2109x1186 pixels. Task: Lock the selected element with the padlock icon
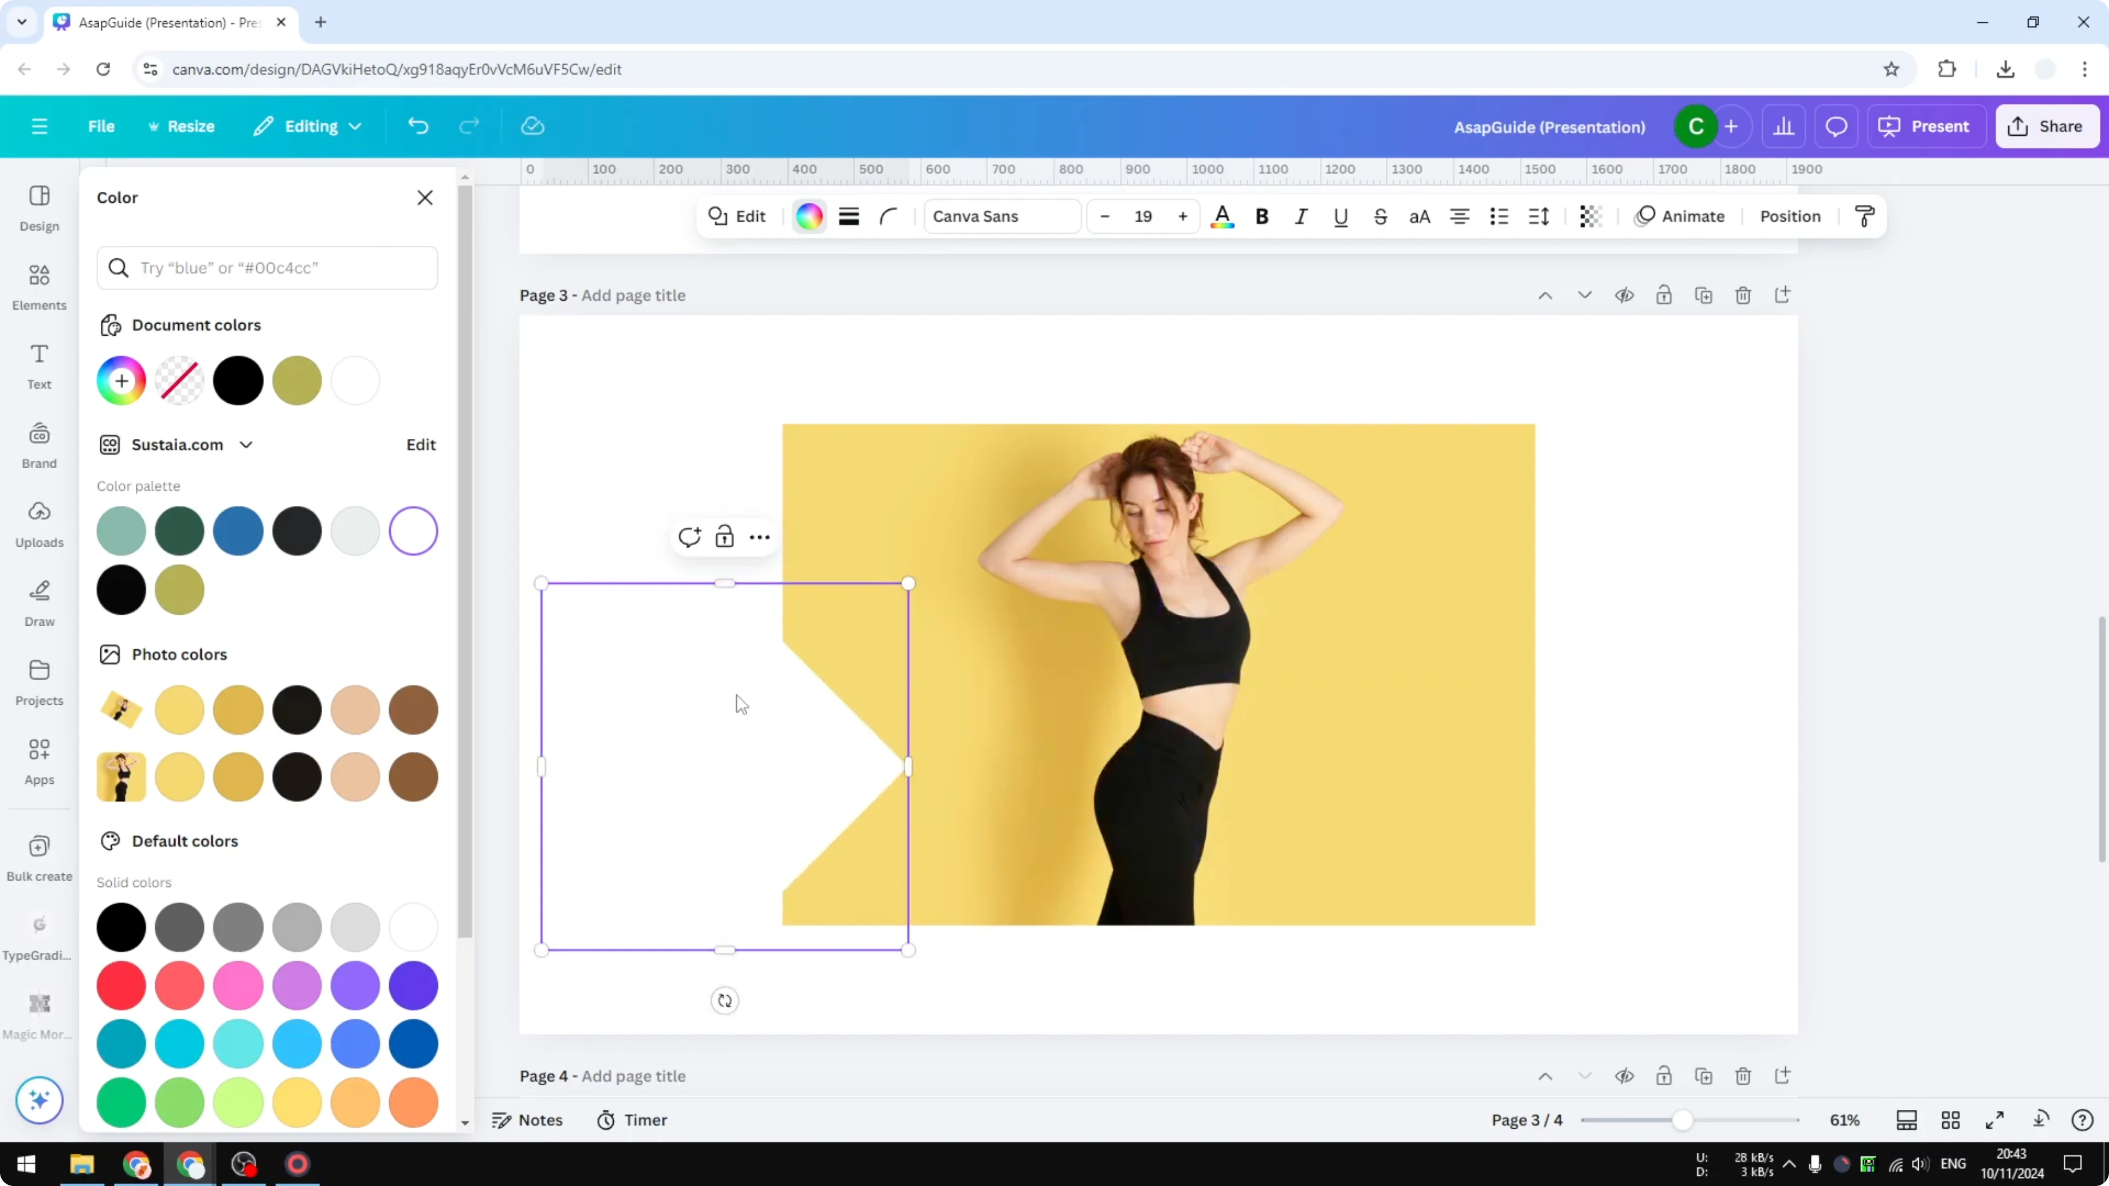pos(726,537)
